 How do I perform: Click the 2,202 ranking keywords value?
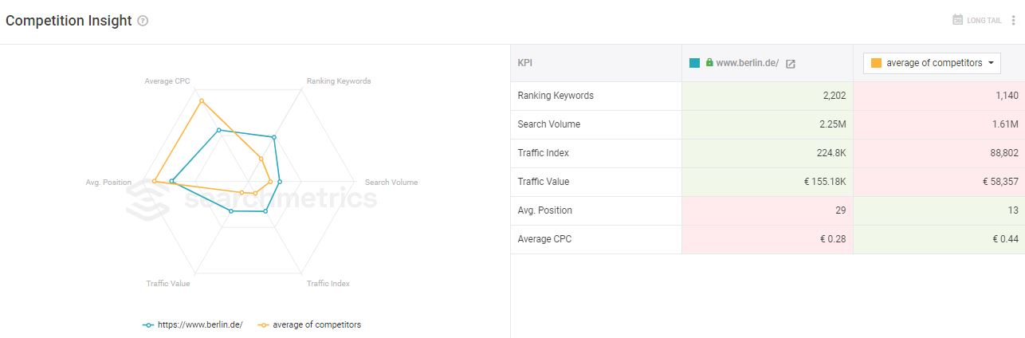coord(835,96)
